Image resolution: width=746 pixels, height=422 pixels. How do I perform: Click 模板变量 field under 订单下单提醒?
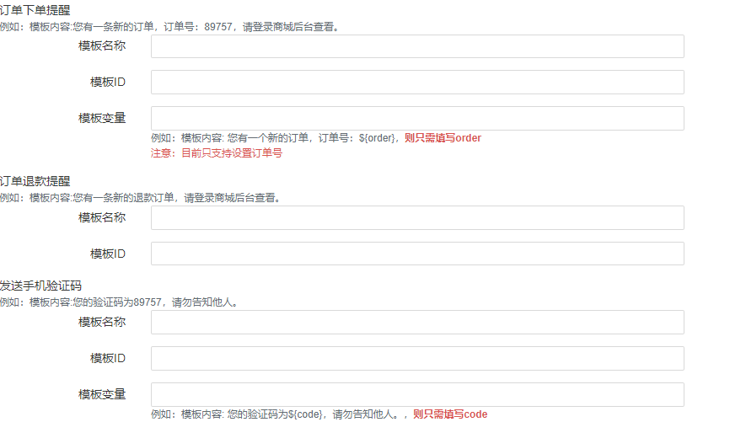pyautogui.click(x=417, y=118)
